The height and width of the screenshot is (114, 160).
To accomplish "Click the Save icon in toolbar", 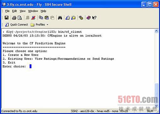I will click(x=7, y=18).
